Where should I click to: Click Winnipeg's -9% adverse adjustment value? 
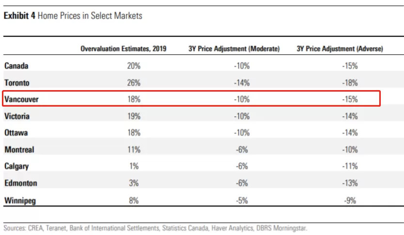[350, 201]
